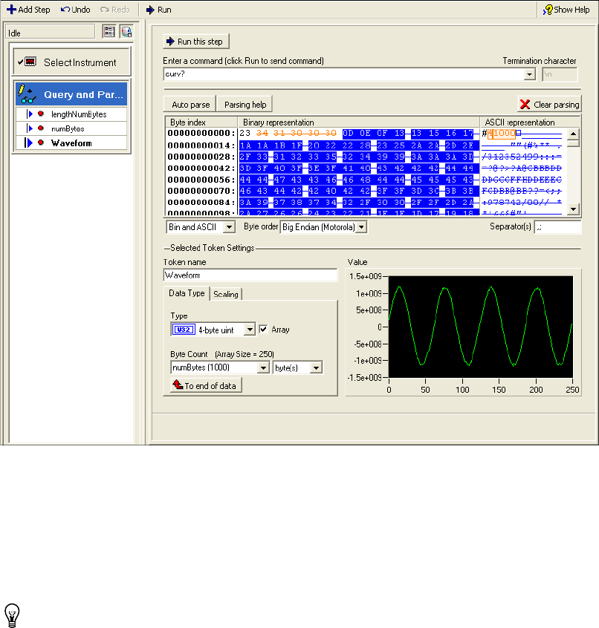Click Clear parsing
This screenshot has width=599, height=628.
(549, 105)
